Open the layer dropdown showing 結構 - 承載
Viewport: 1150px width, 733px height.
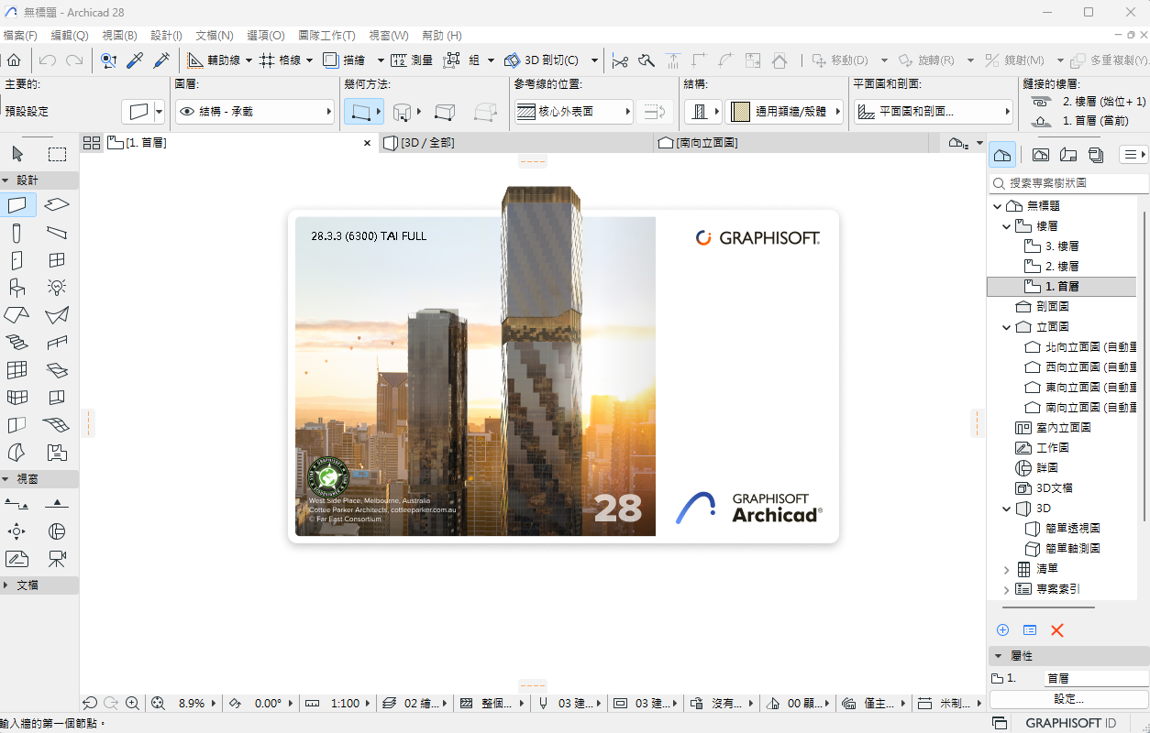[254, 112]
